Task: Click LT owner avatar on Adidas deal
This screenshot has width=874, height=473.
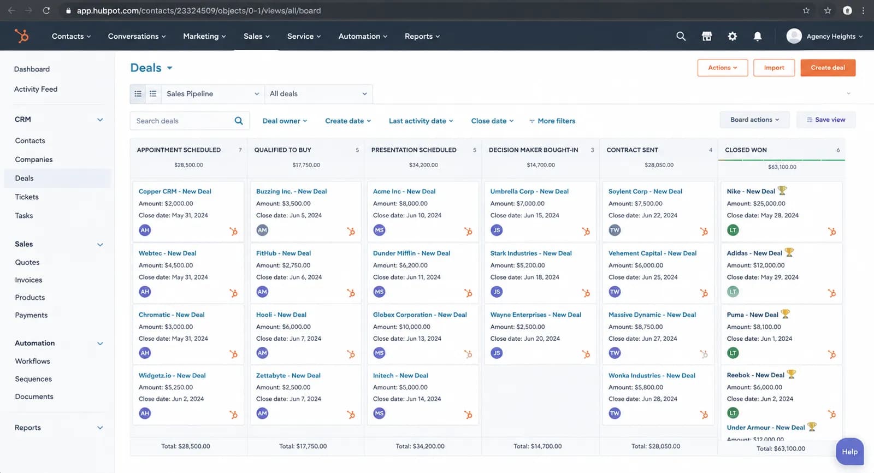Action: pos(733,292)
